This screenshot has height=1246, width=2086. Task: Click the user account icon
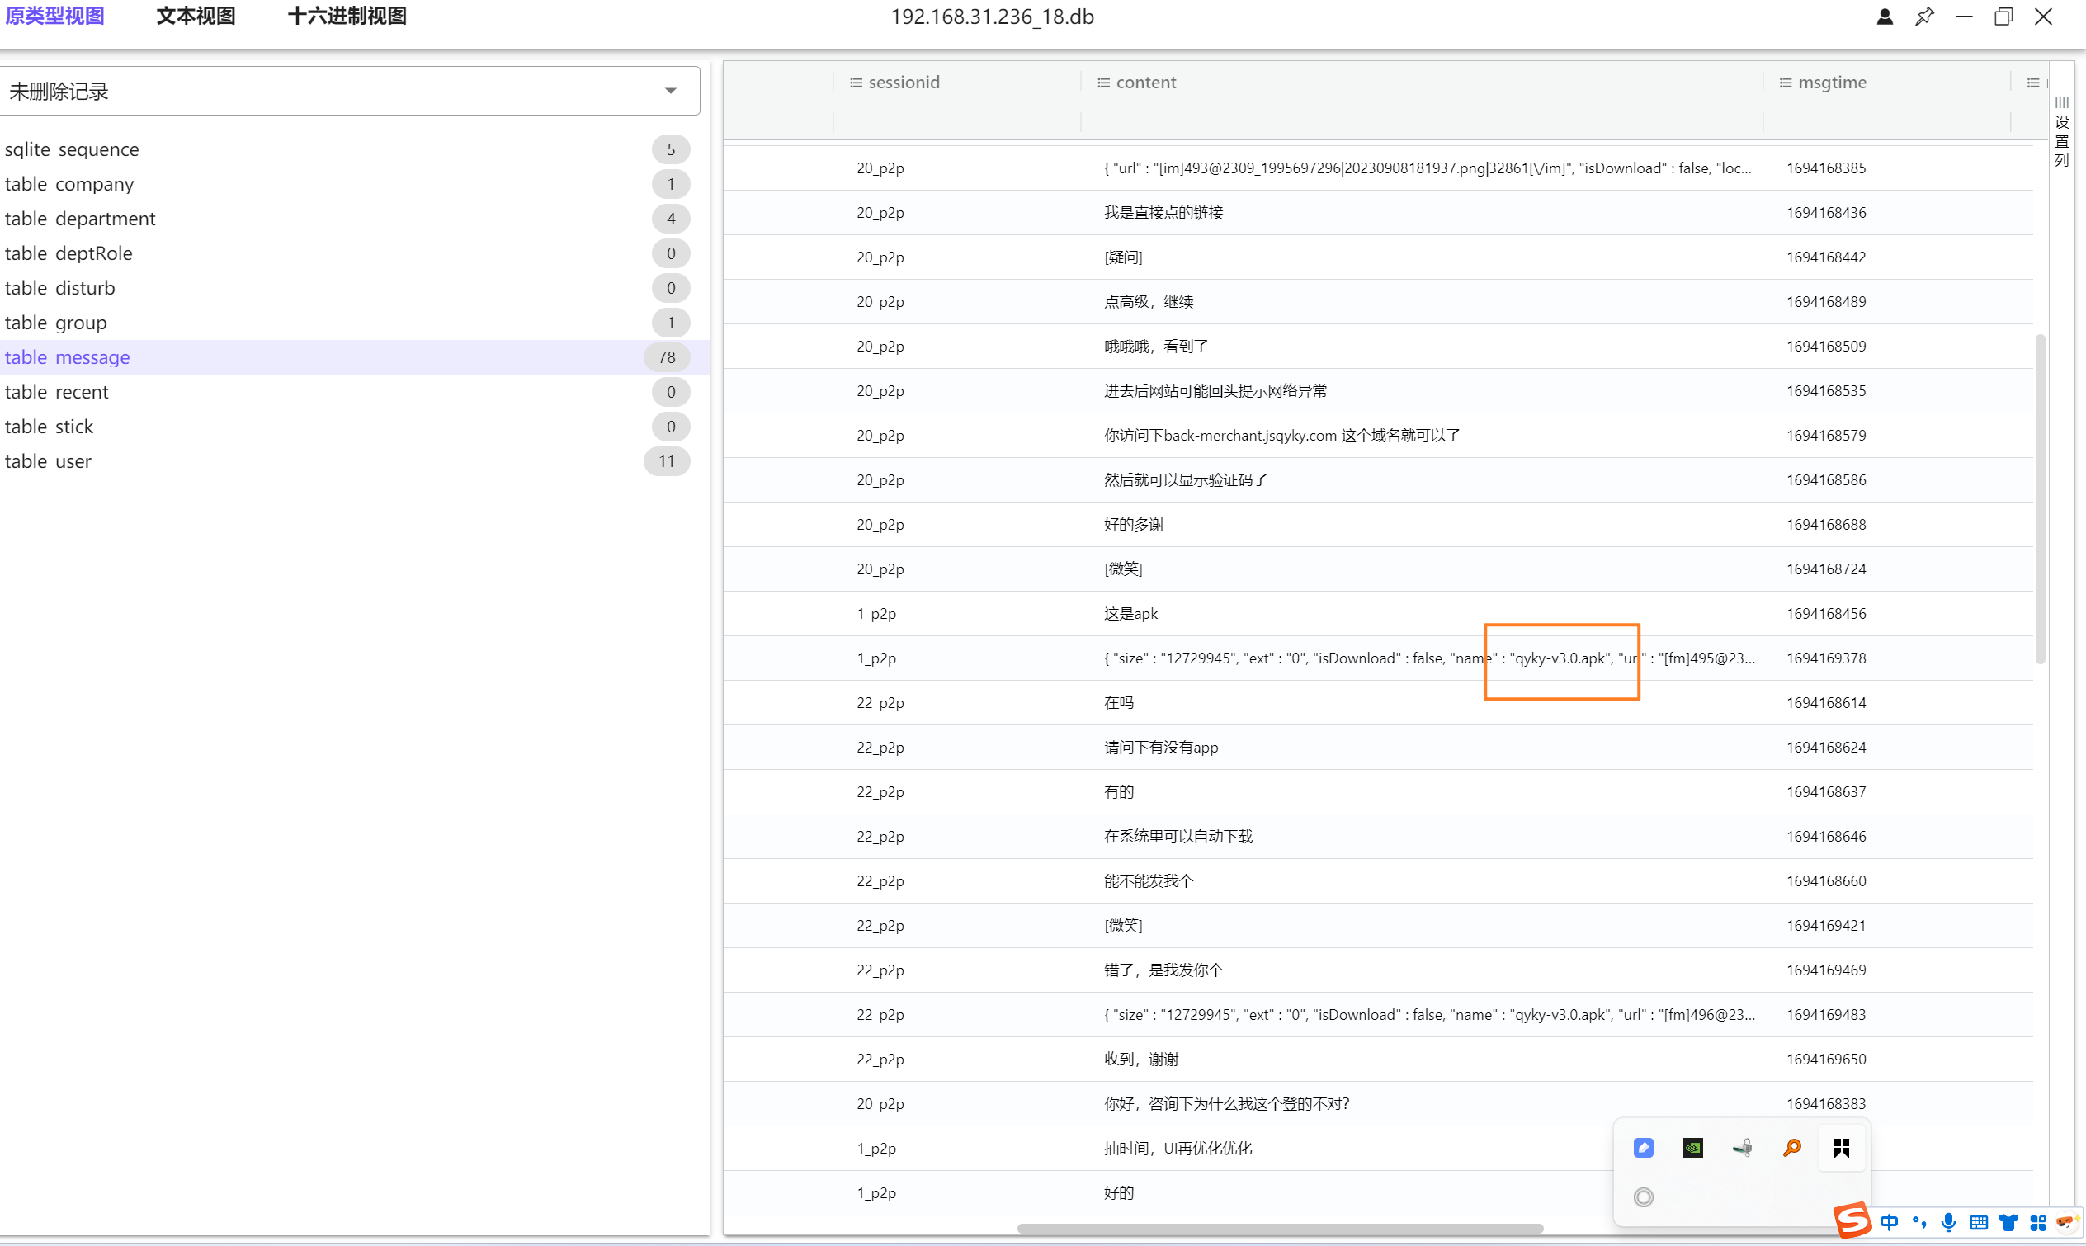pyautogui.click(x=1885, y=17)
